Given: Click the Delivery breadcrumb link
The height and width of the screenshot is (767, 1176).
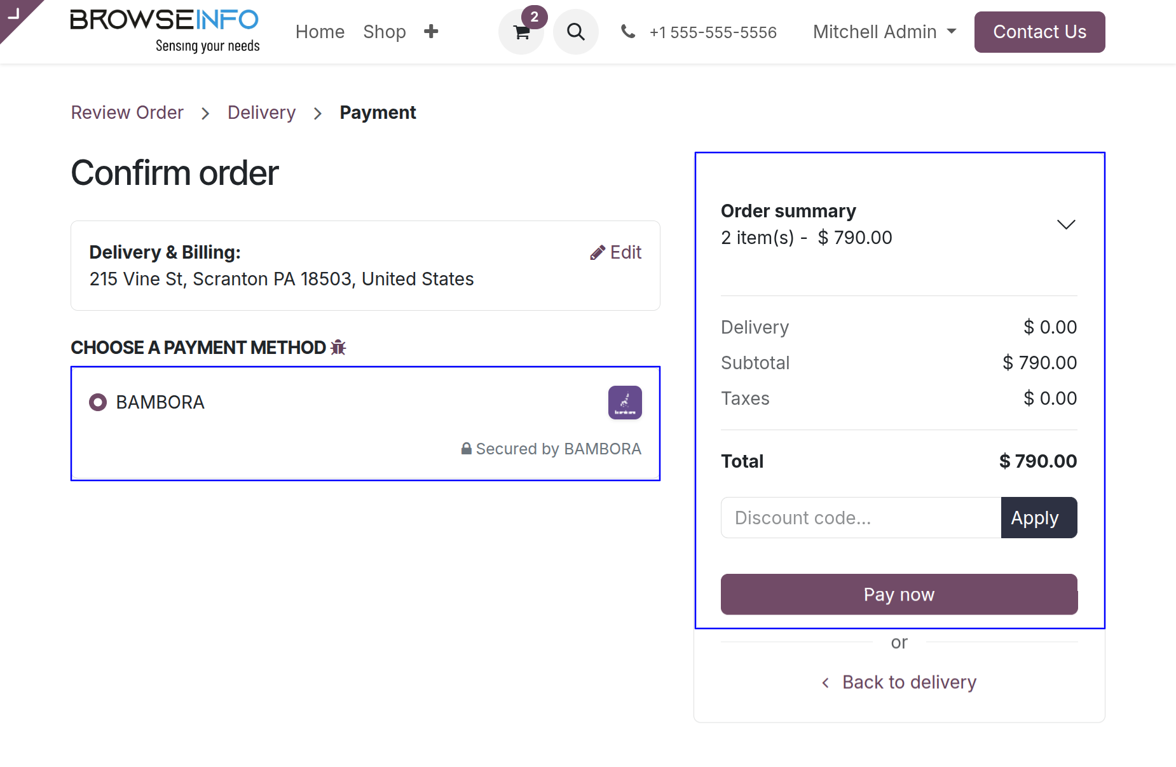Looking at the screenshot, I should tap(261, 112).
